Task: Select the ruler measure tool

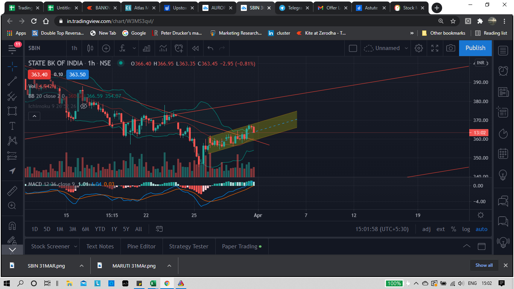Action: pyautogui.click(x=12, y=191)
